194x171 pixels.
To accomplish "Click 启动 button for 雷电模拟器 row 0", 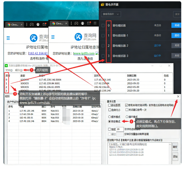I will [x=176, y=25].
